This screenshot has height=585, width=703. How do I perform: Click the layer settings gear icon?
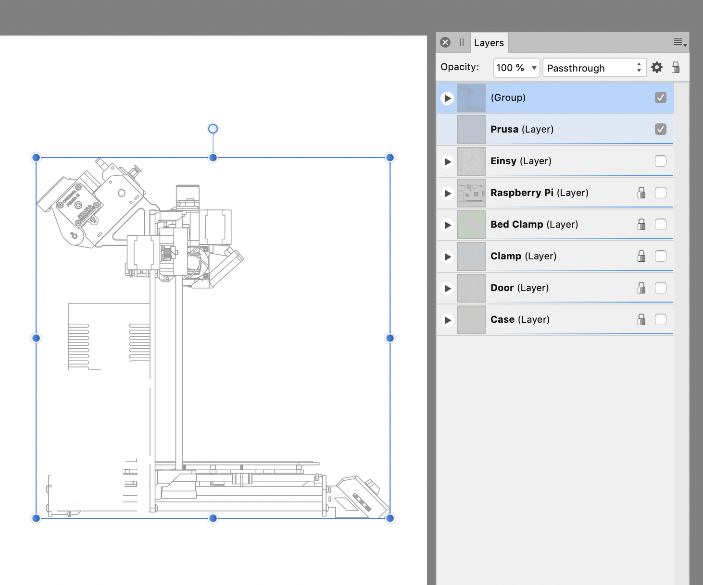(657, 68)
